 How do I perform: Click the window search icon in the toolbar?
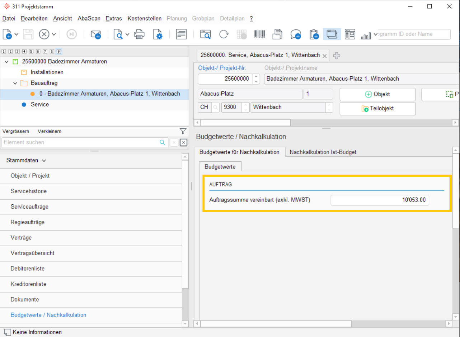pyautogui.click(x=206, y=34)
